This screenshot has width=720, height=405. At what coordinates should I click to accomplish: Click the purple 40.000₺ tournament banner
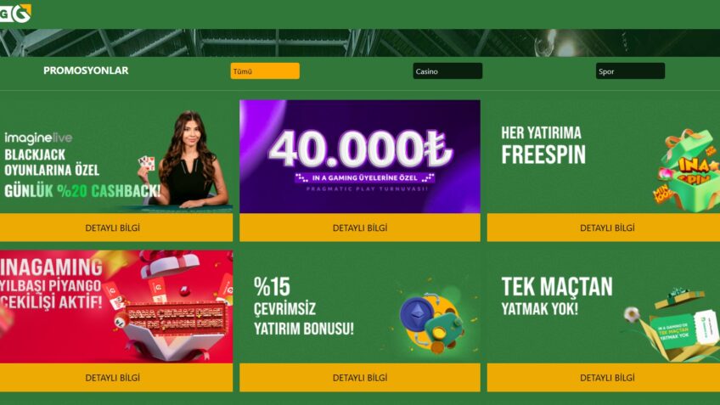tap(360, 156)
